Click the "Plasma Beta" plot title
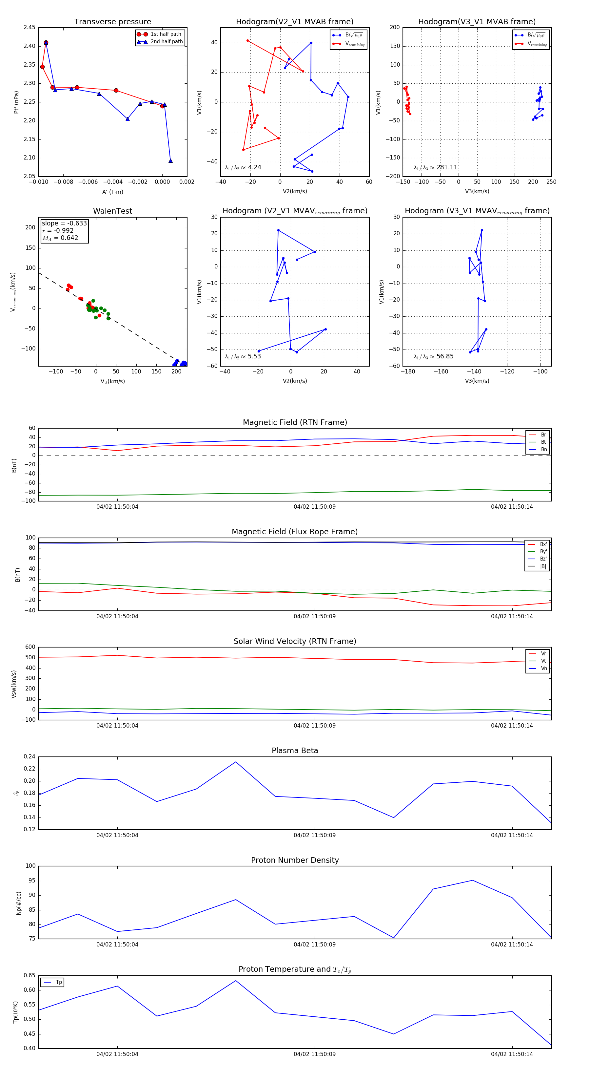The height and width of the screenshot is (1083, 590). pos(295,751)
